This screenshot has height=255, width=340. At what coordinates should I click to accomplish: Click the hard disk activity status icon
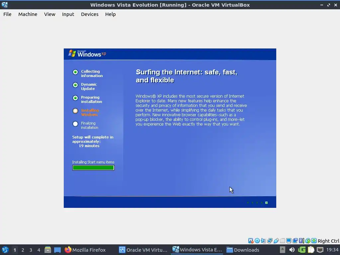click(251, 241)
